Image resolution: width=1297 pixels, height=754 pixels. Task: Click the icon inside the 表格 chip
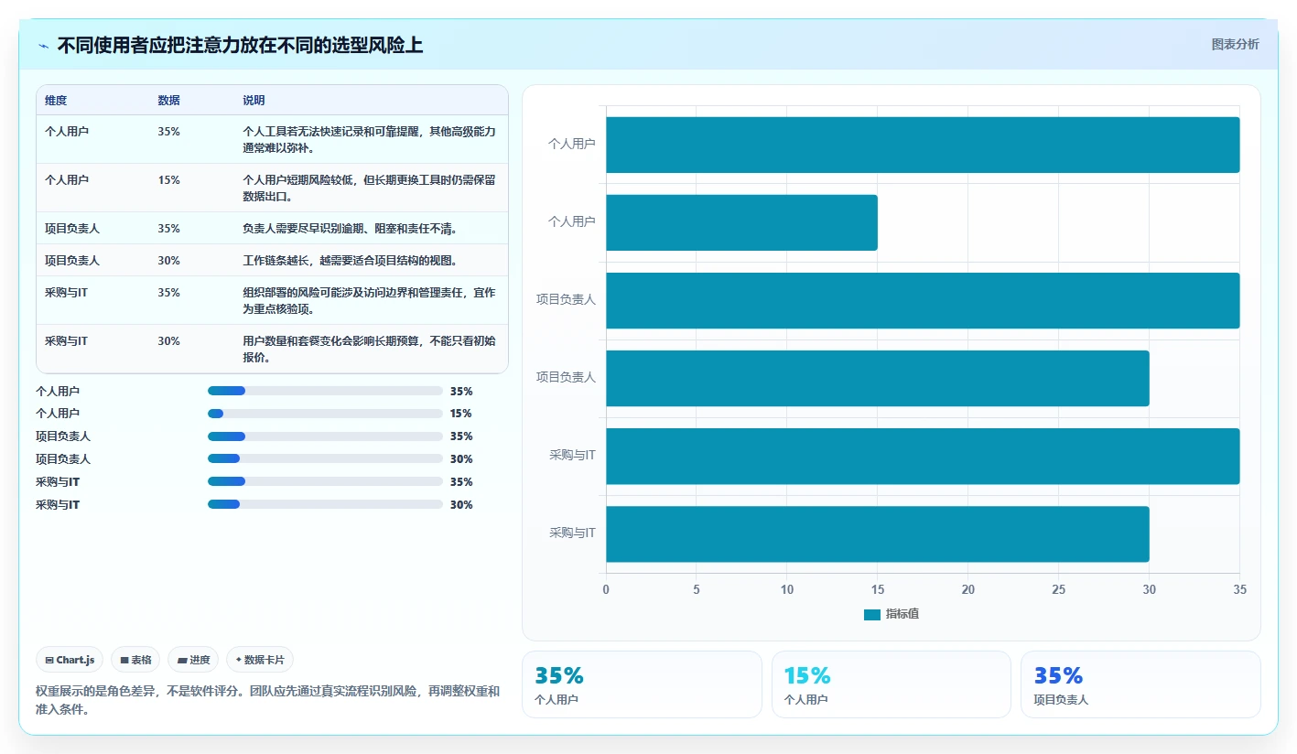click(x=124, y=660)
